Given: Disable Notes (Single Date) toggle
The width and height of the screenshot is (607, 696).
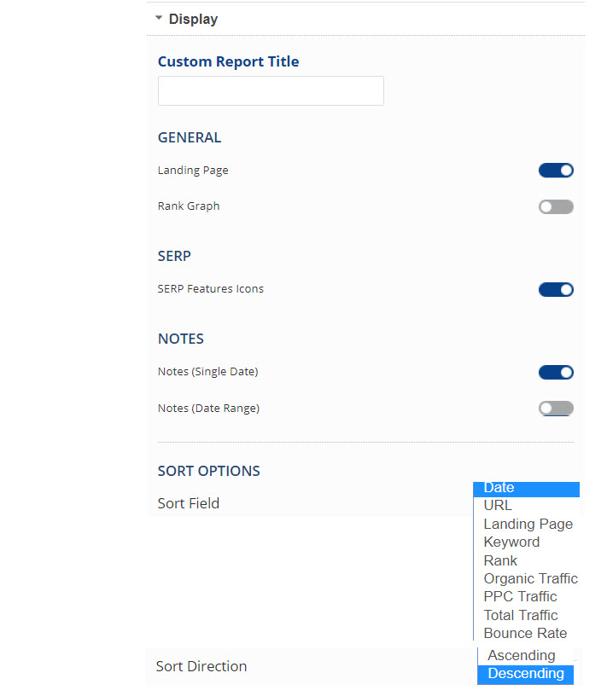Looking at the screenshot, I should click(556, 372).
